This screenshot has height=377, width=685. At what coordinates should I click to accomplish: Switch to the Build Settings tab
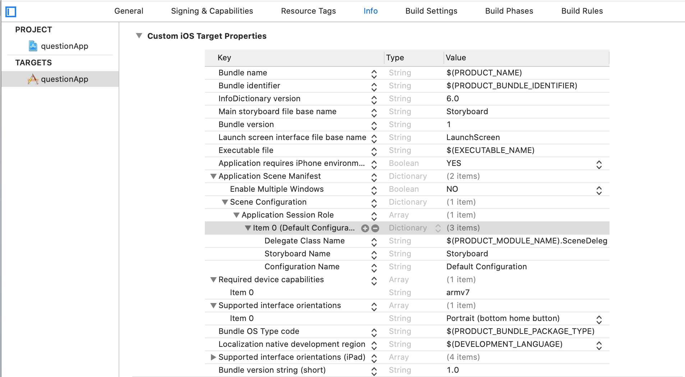pos(431,11)
